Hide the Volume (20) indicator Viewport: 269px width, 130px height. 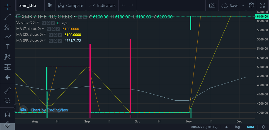point(43,23)
